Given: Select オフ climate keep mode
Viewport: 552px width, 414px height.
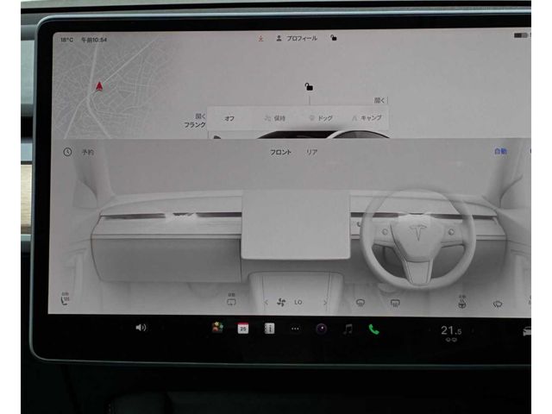Looking at the screenshot, I should click(x=229, y=117).
